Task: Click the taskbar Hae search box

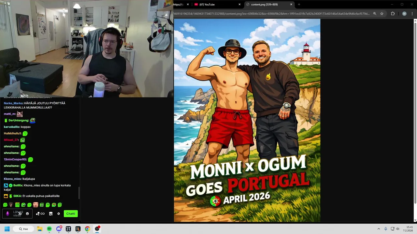Action: tap(24, 229)
